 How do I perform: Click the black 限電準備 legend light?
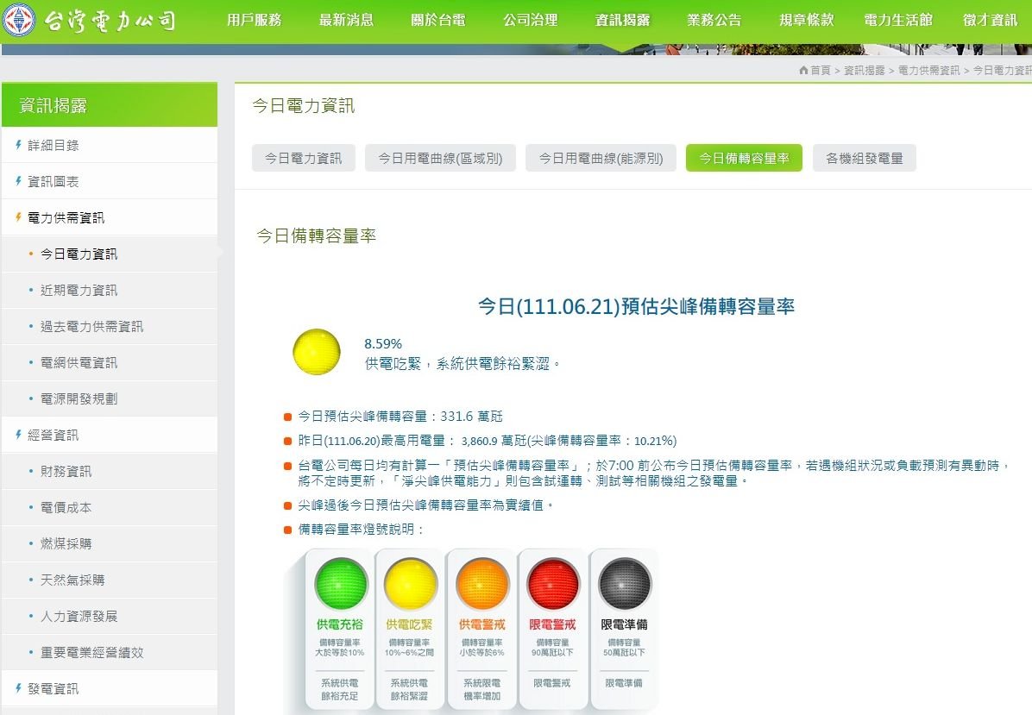tap(624, 583)
